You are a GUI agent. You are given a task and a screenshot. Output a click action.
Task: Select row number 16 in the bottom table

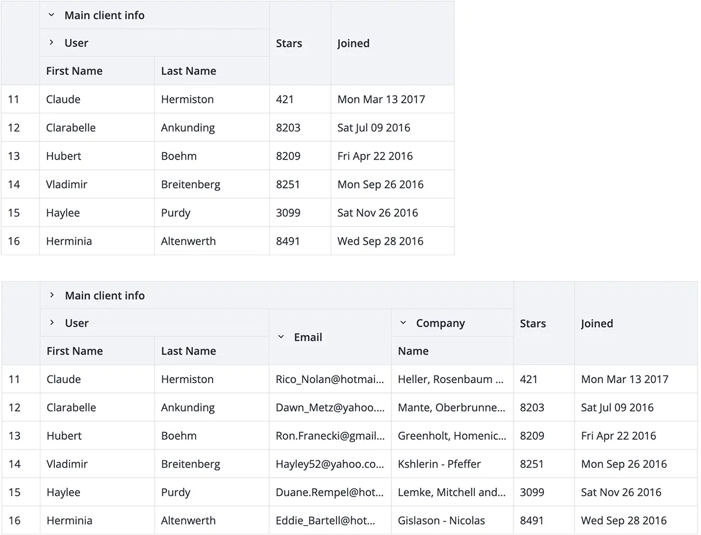15,520
